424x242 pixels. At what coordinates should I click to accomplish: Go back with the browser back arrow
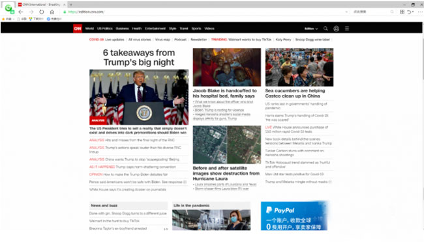tap(21, 12)
